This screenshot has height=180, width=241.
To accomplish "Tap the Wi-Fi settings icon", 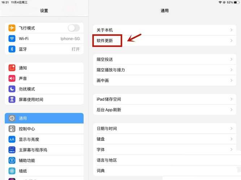I will [12, 39].
